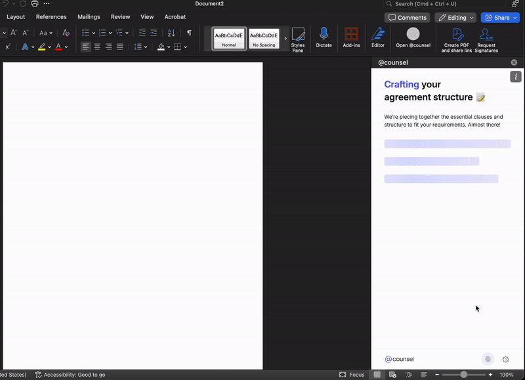Click the Print icon in title bar
The image size is (525, 380).
[x=35, y=4]
